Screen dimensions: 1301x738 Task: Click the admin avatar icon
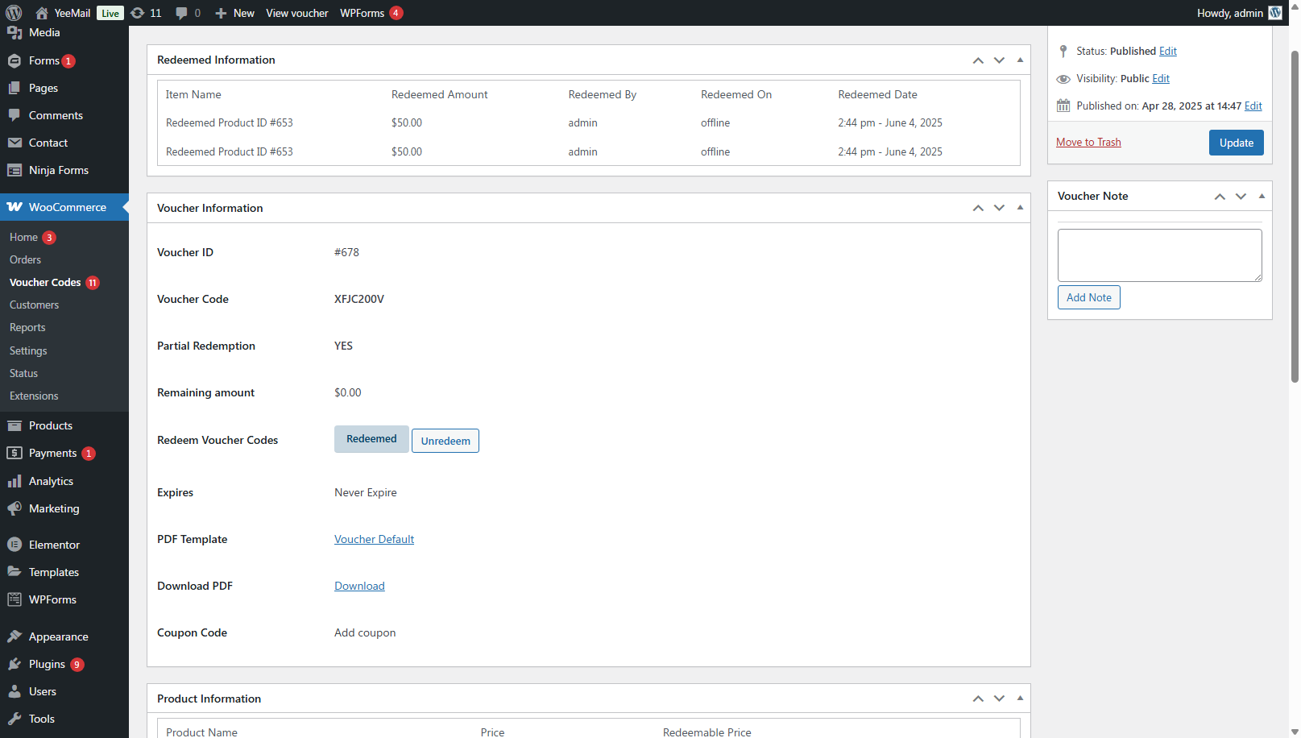tap(1275, 13)
